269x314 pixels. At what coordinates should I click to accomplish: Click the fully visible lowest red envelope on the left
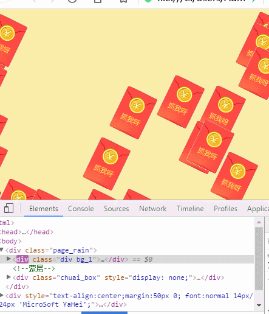click(x=107, y=164)
